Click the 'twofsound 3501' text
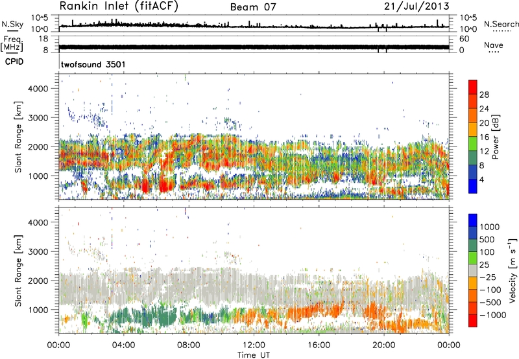This screenshot has width=519, height=359. [x=93, y=64]
